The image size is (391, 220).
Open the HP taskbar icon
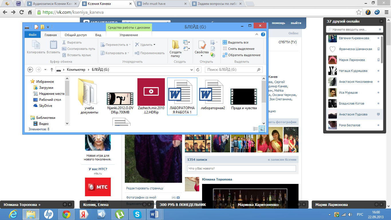49,214
